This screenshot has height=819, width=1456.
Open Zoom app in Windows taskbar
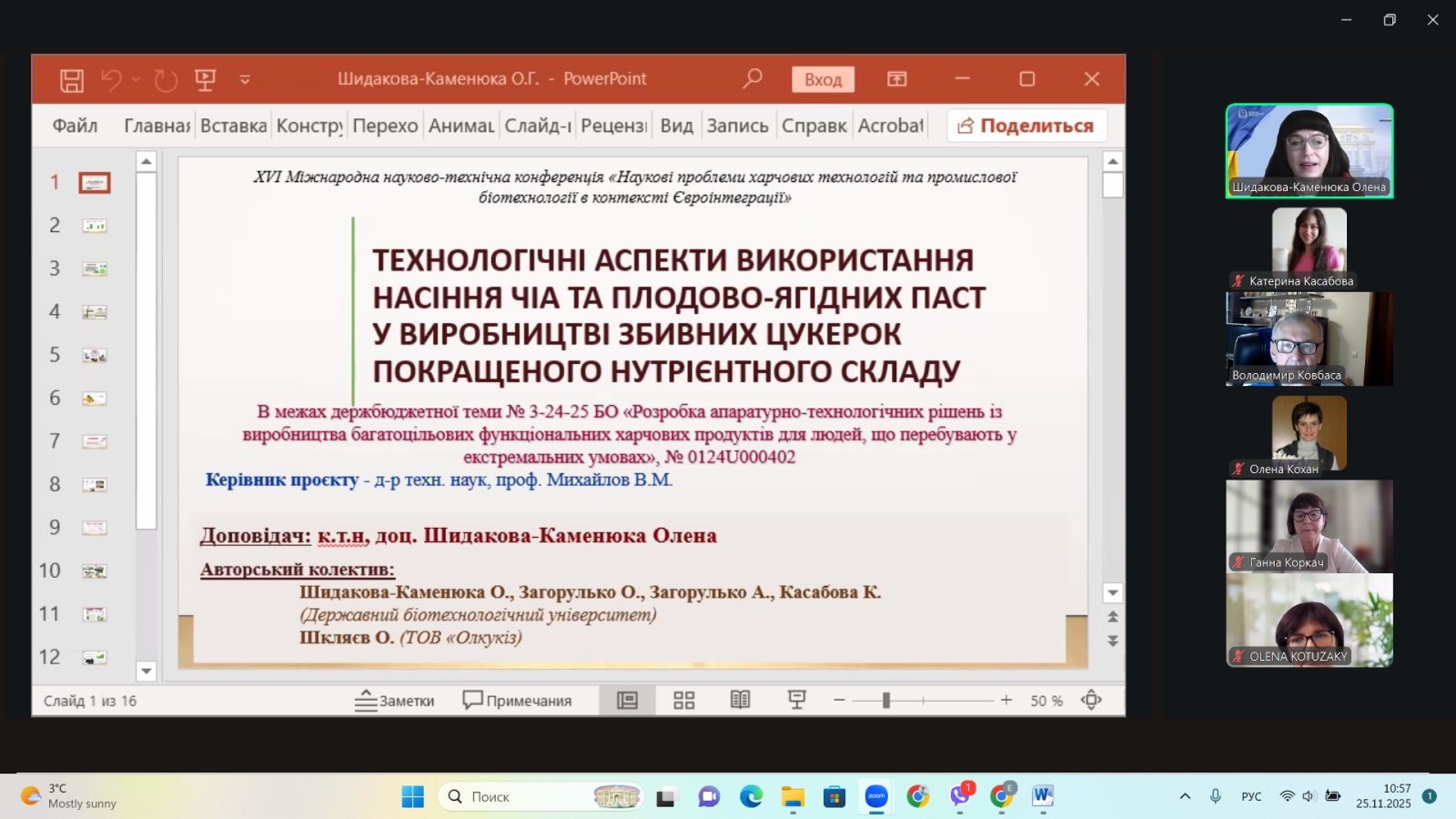click(x=875, y=796)
